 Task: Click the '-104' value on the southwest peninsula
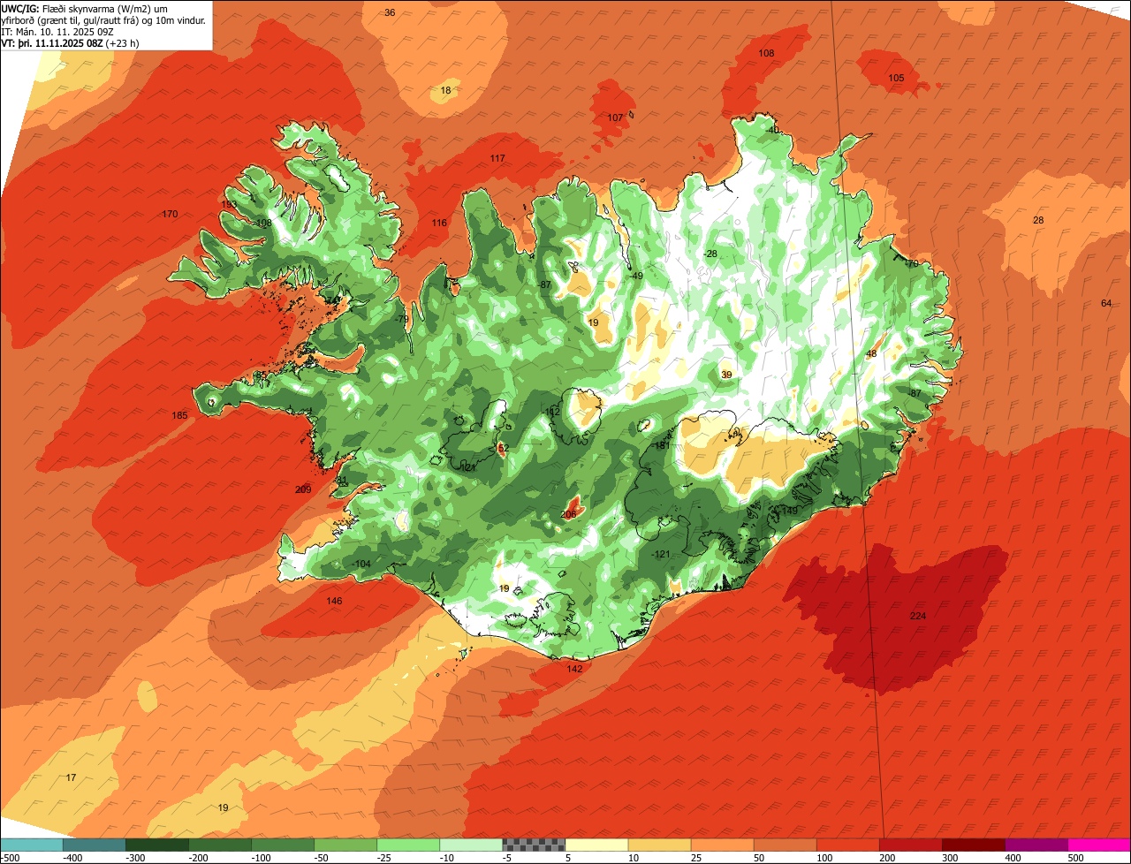tap(361, 564)
